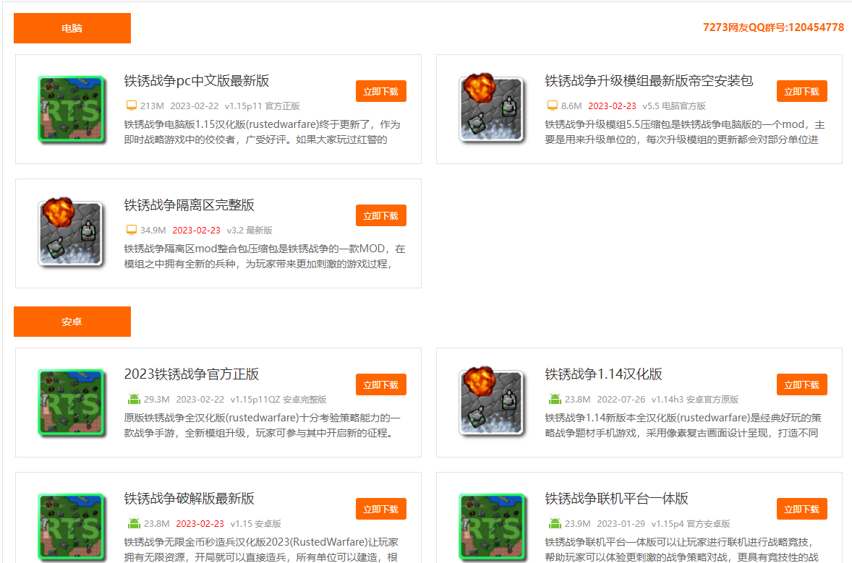The image size is (852, 563).
Task: Click the monitor icon beside the 8.6M size
Action: [x=552, y=105]
